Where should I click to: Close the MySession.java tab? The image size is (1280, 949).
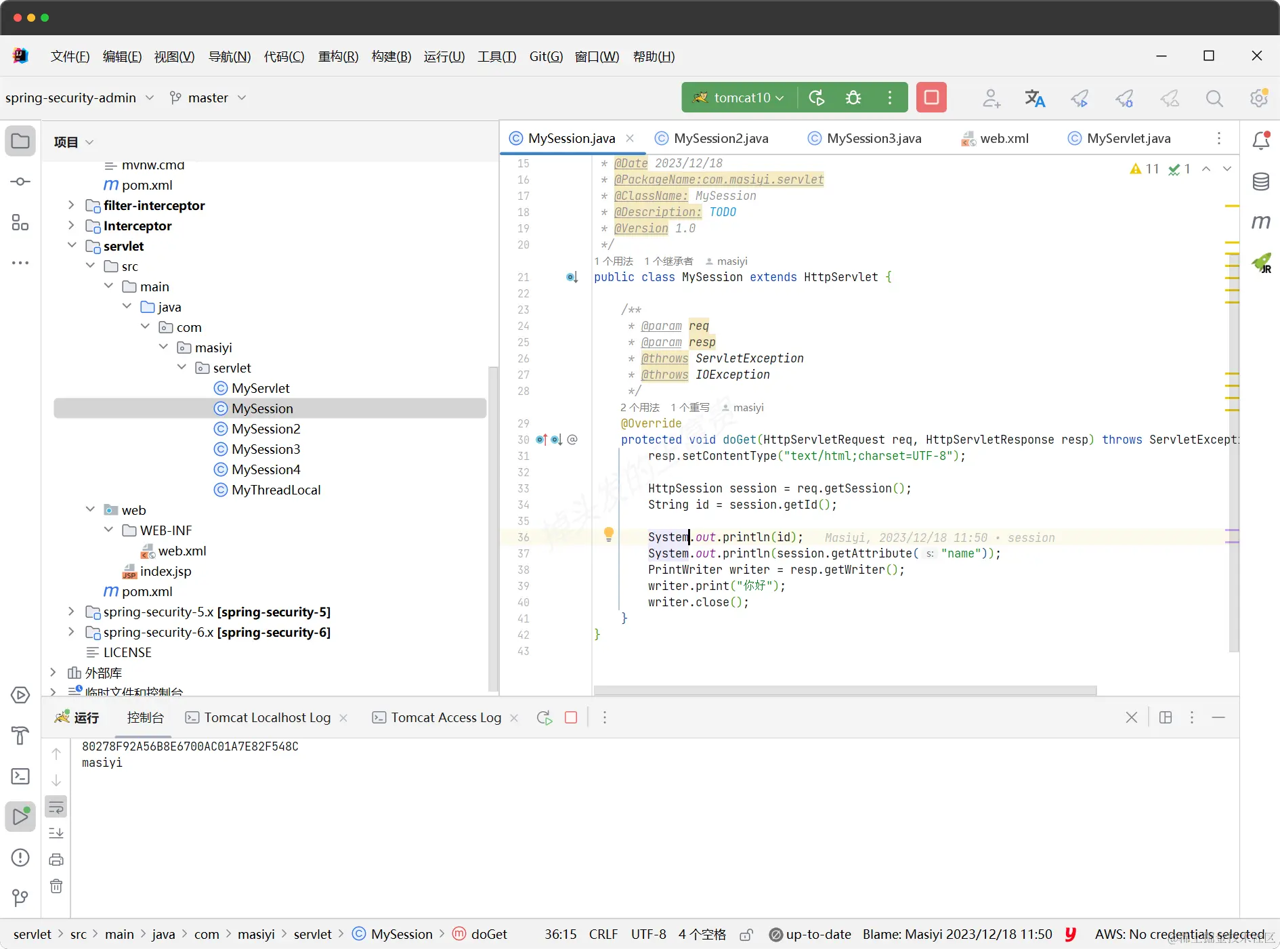tap(630, 138)
